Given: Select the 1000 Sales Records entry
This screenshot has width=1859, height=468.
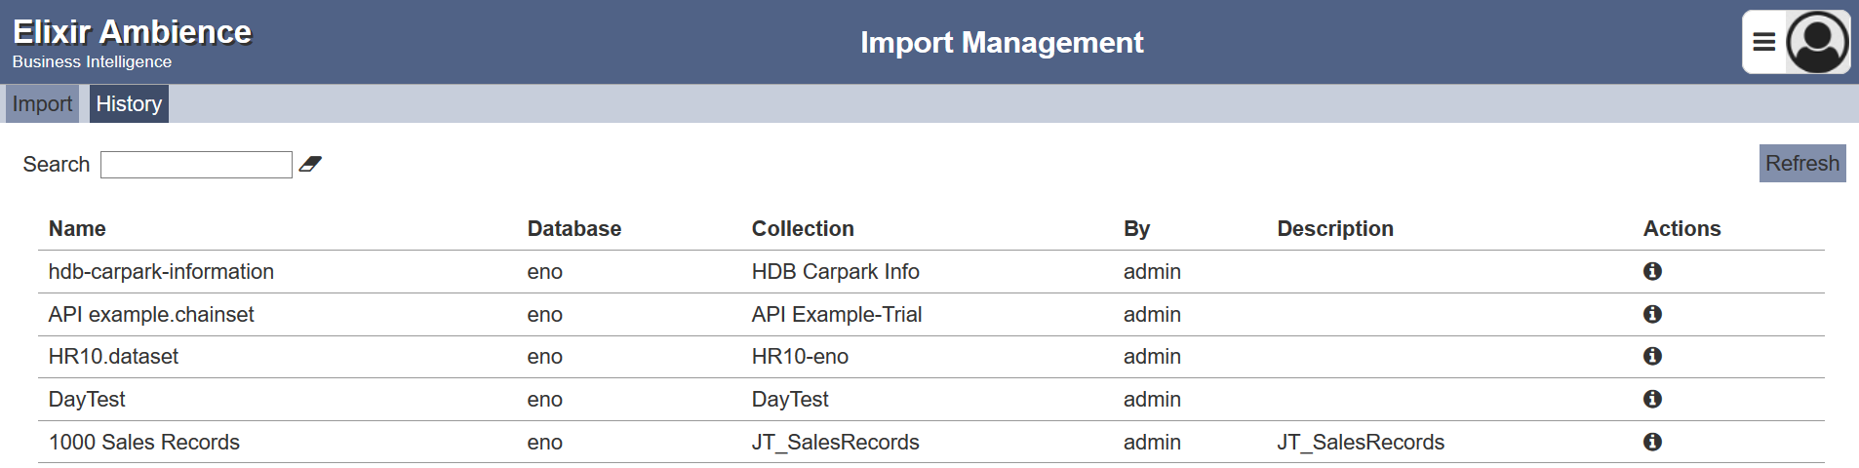Looking at the screenshot, I should pos(143,442).
